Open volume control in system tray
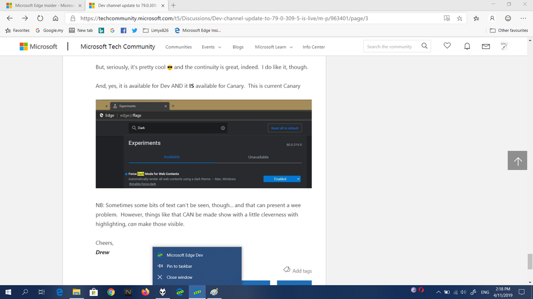The height and width of the screenshot is (299, 533). pos(463,292)
